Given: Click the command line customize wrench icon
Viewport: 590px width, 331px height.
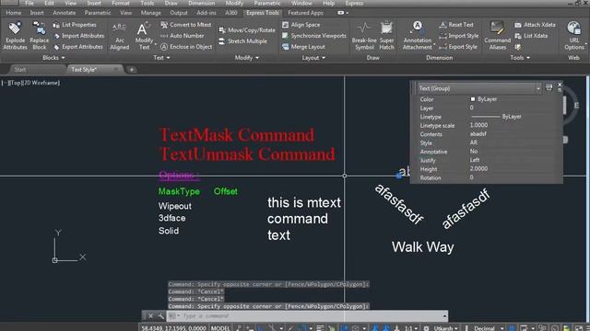Looking at the screenshot, I should pos(160,316).
